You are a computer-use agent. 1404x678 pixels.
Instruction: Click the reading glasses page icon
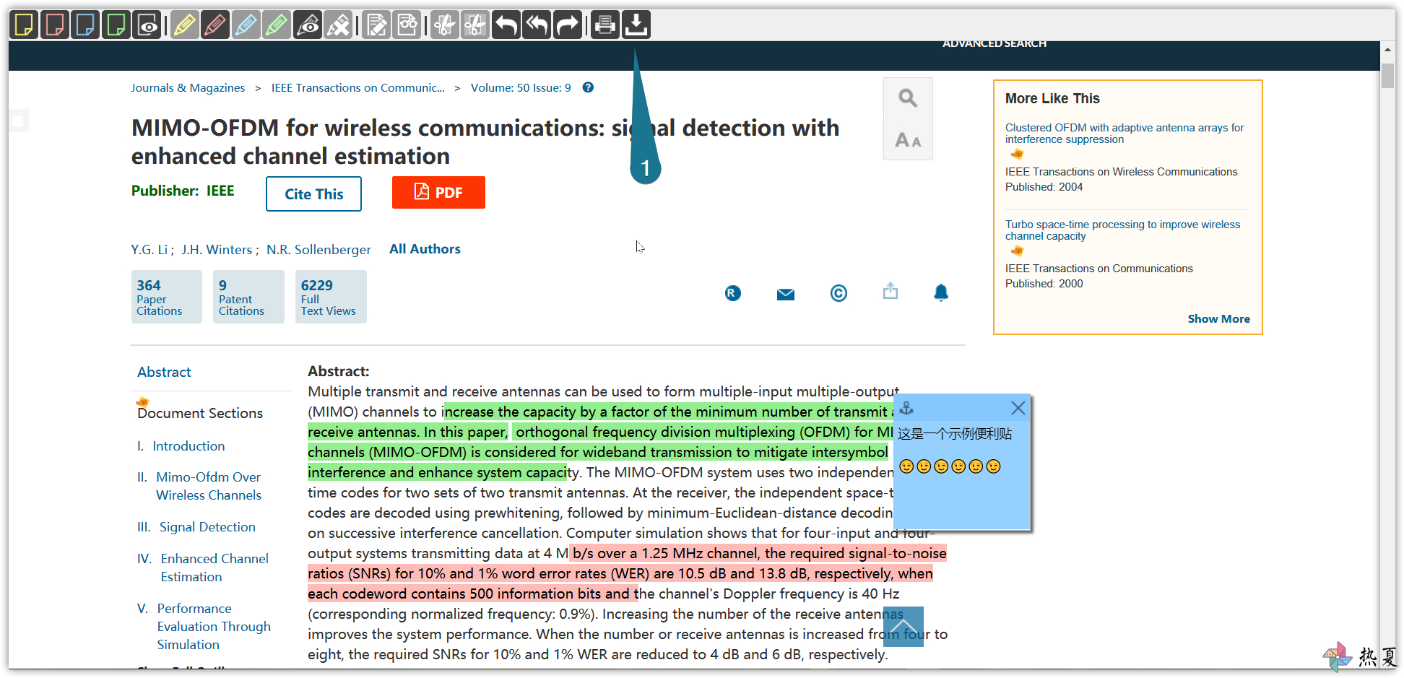click(407, 25)
